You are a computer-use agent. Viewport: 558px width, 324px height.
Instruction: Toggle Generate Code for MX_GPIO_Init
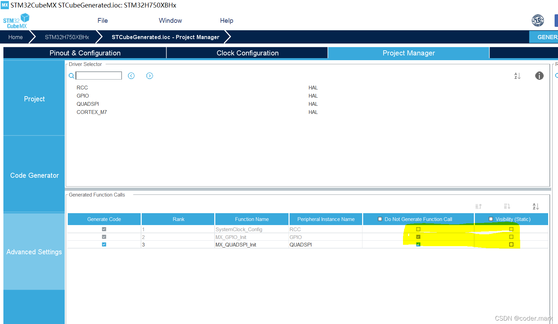pos(104,237)
